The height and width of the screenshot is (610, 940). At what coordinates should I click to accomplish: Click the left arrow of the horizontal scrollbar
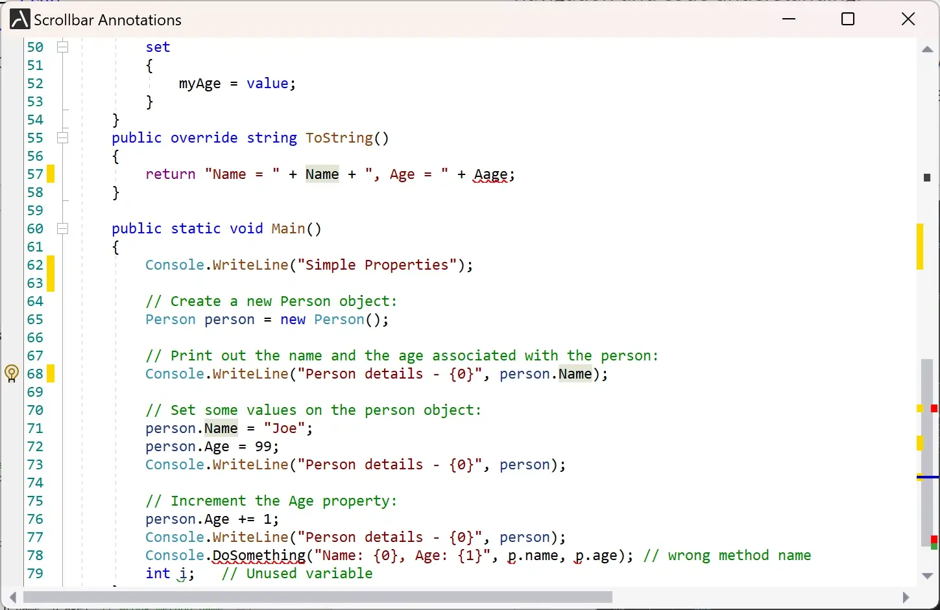(12, 597)
